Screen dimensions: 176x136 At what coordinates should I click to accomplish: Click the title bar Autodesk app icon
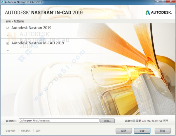(x=2, y=2)
